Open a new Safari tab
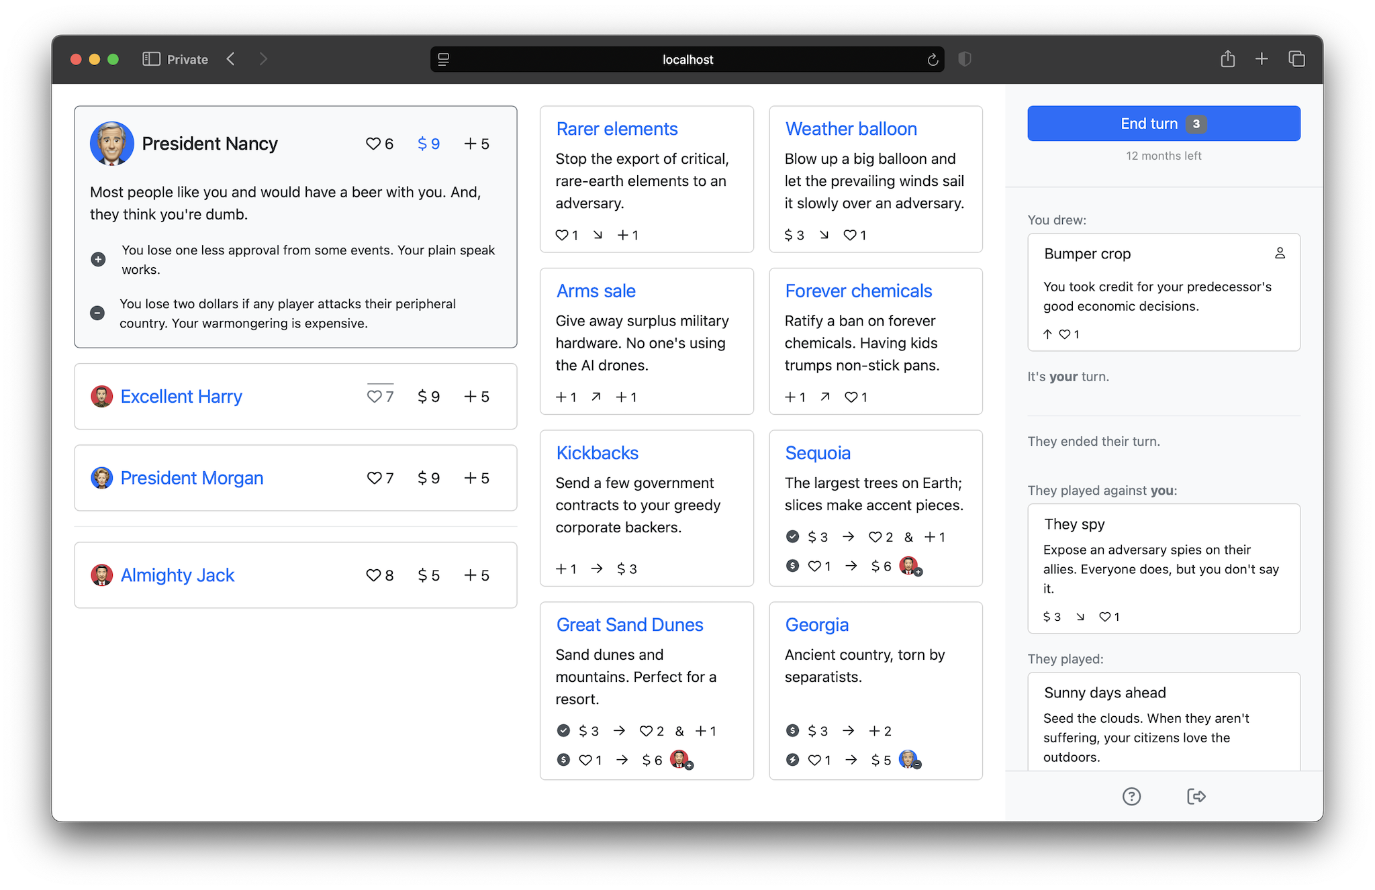1375x890 pixels. (x=1262, y=59)
